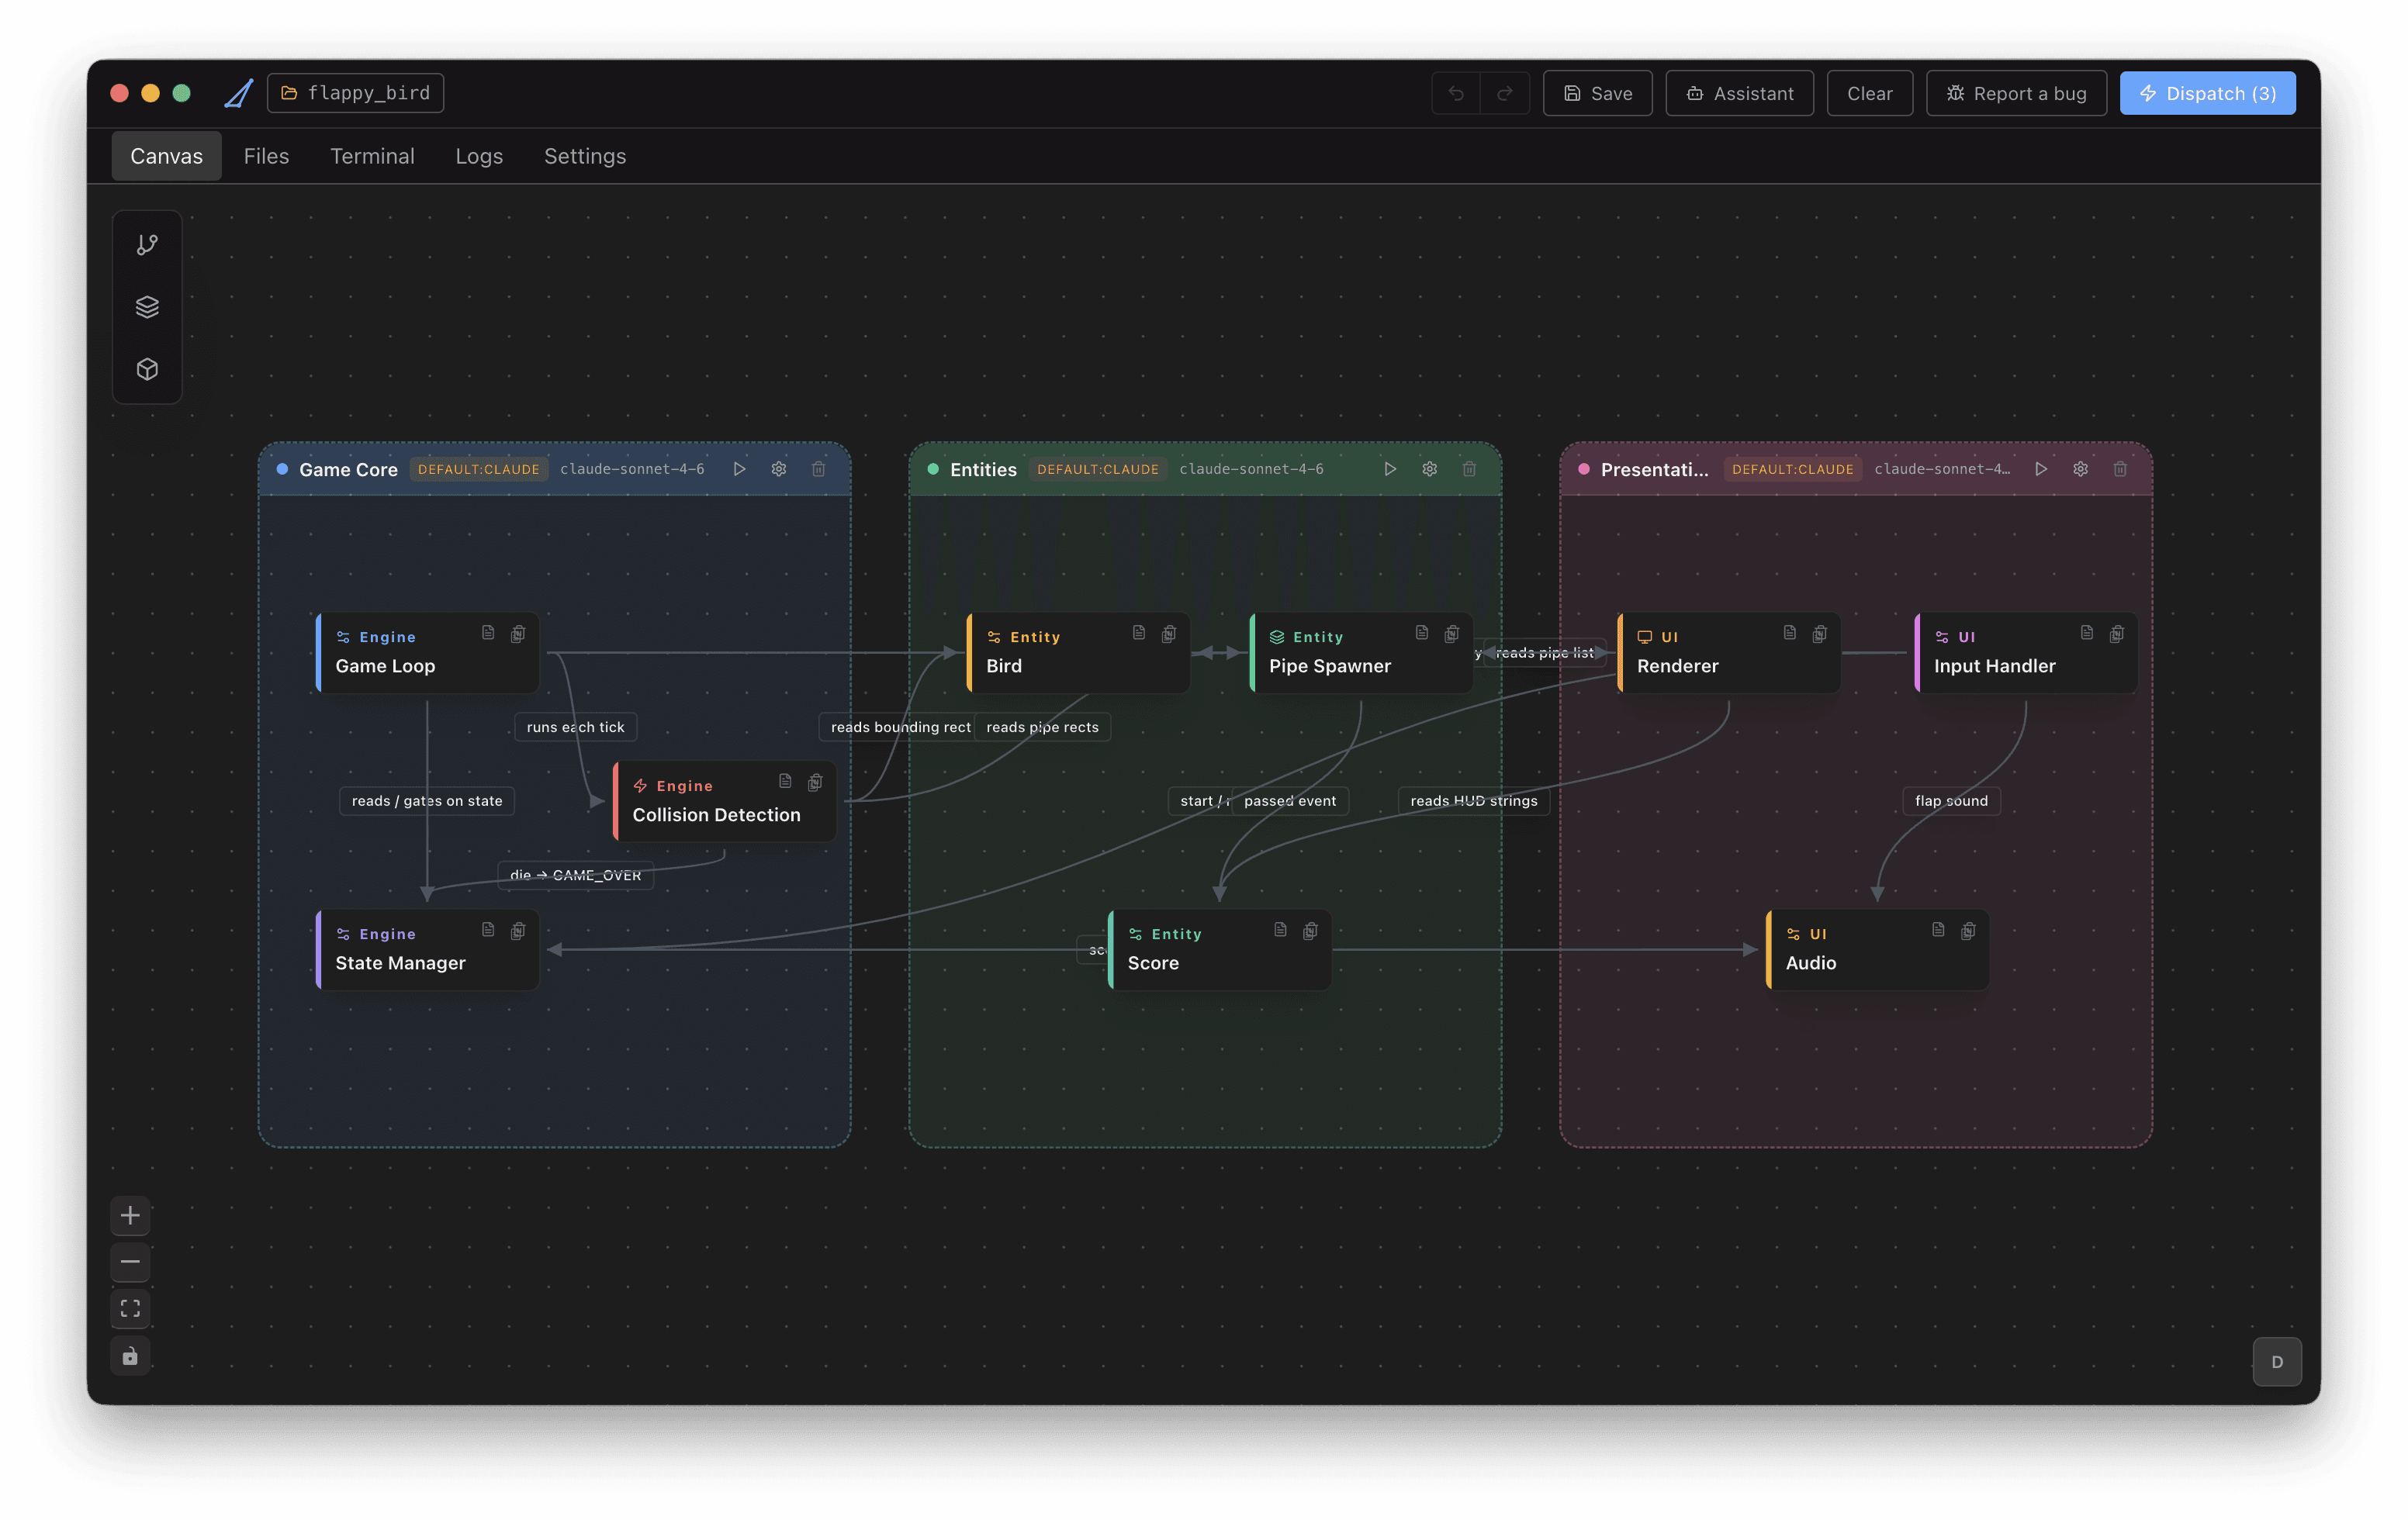This screenshot has height=1520, width=2408.
Task: Click the Save button
Action: coord(1597,93)
